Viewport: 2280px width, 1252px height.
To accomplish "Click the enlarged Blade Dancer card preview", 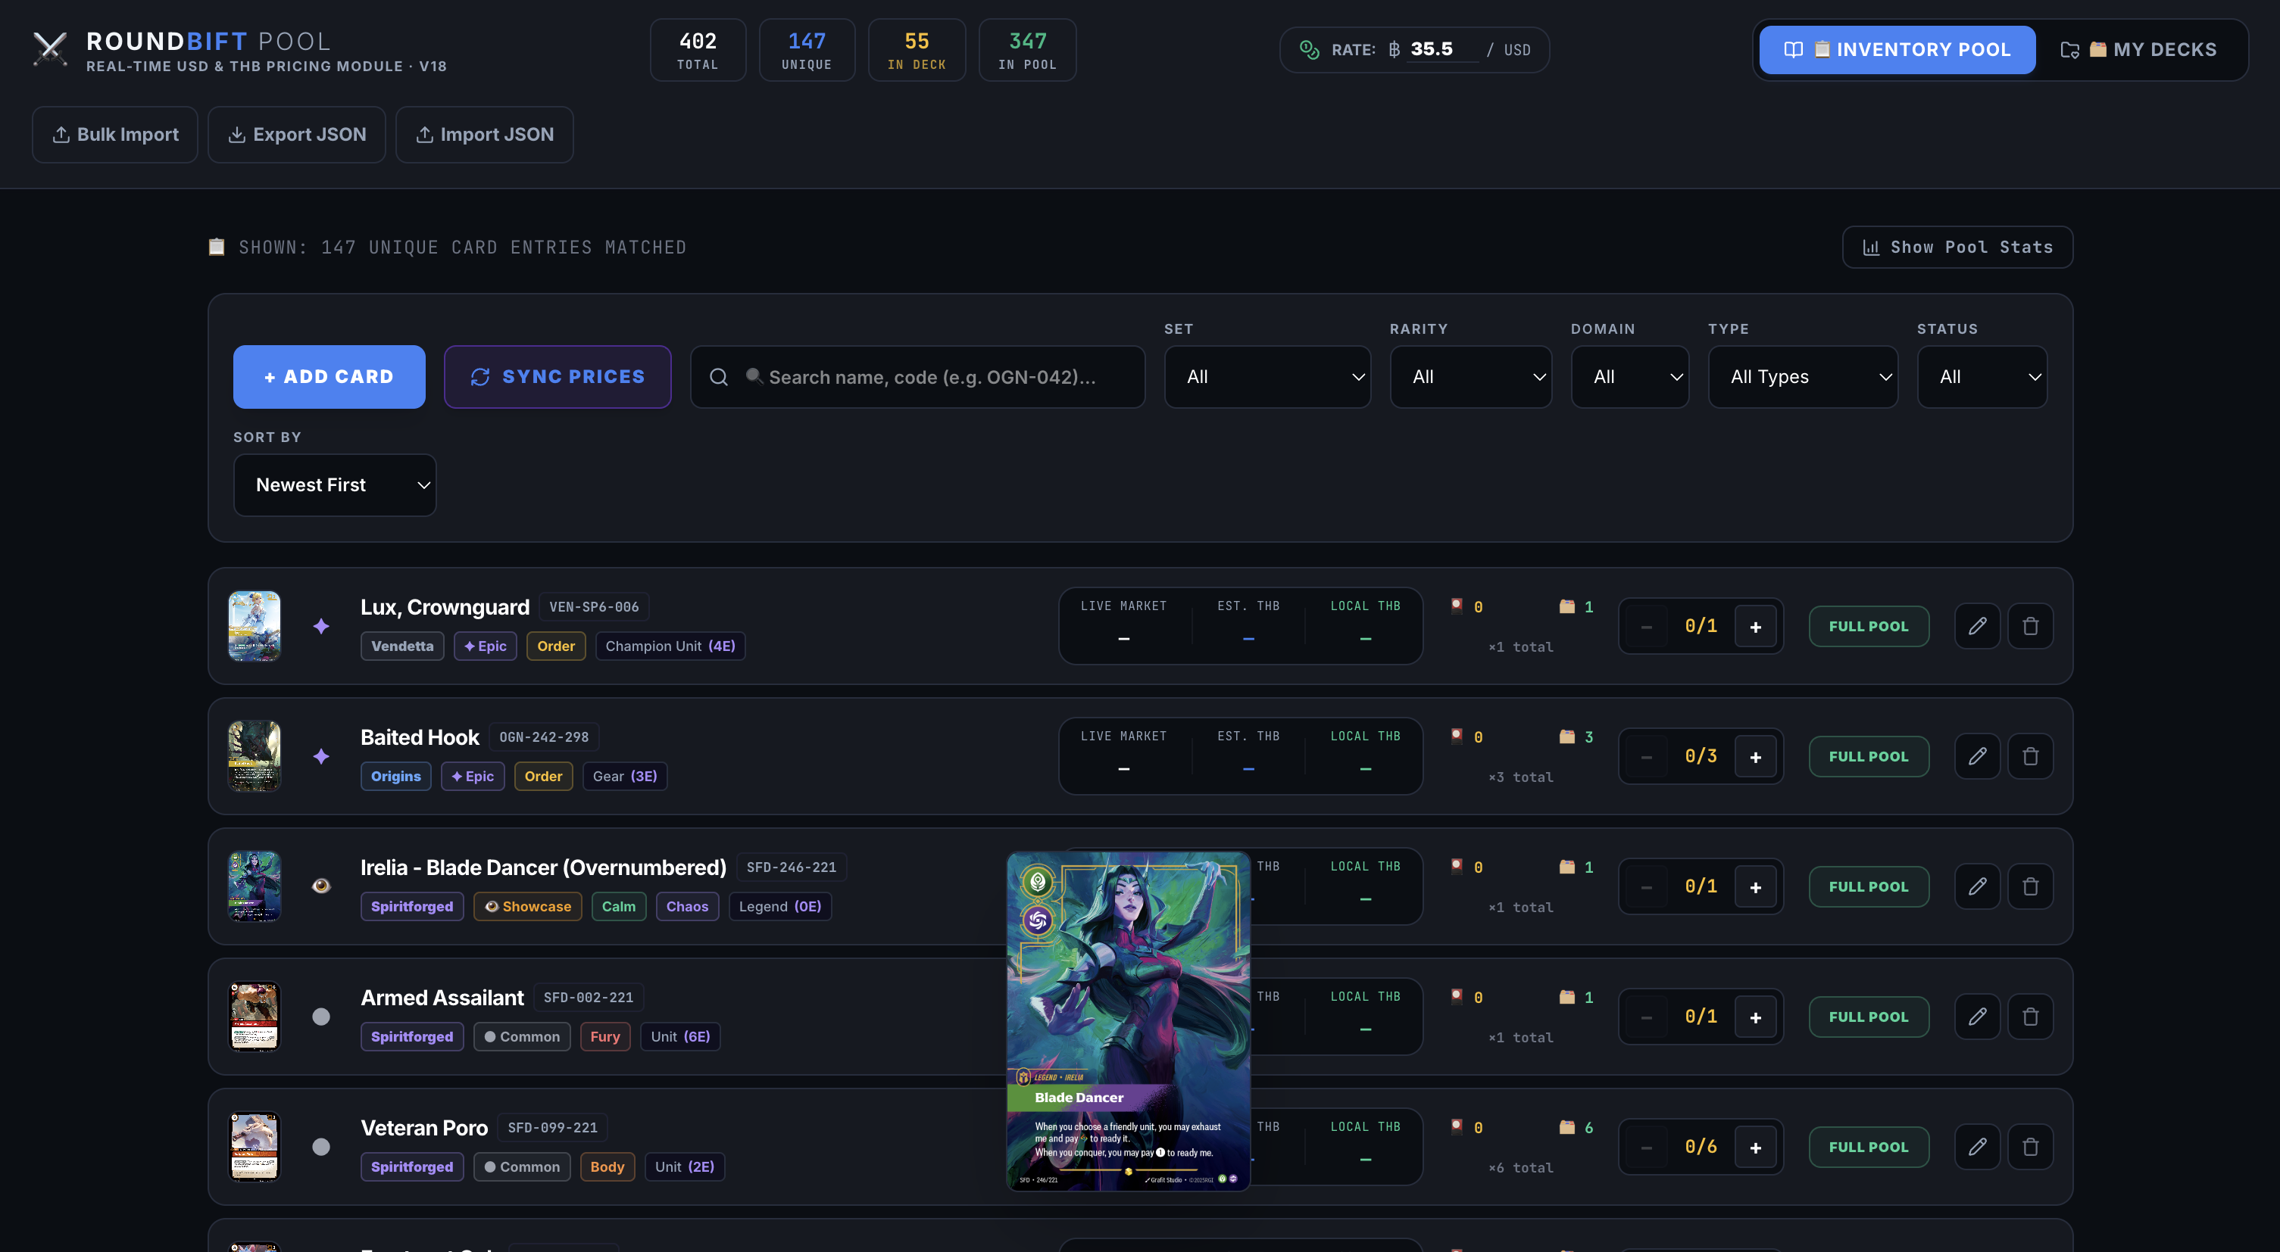I will click(1129, 1021).
